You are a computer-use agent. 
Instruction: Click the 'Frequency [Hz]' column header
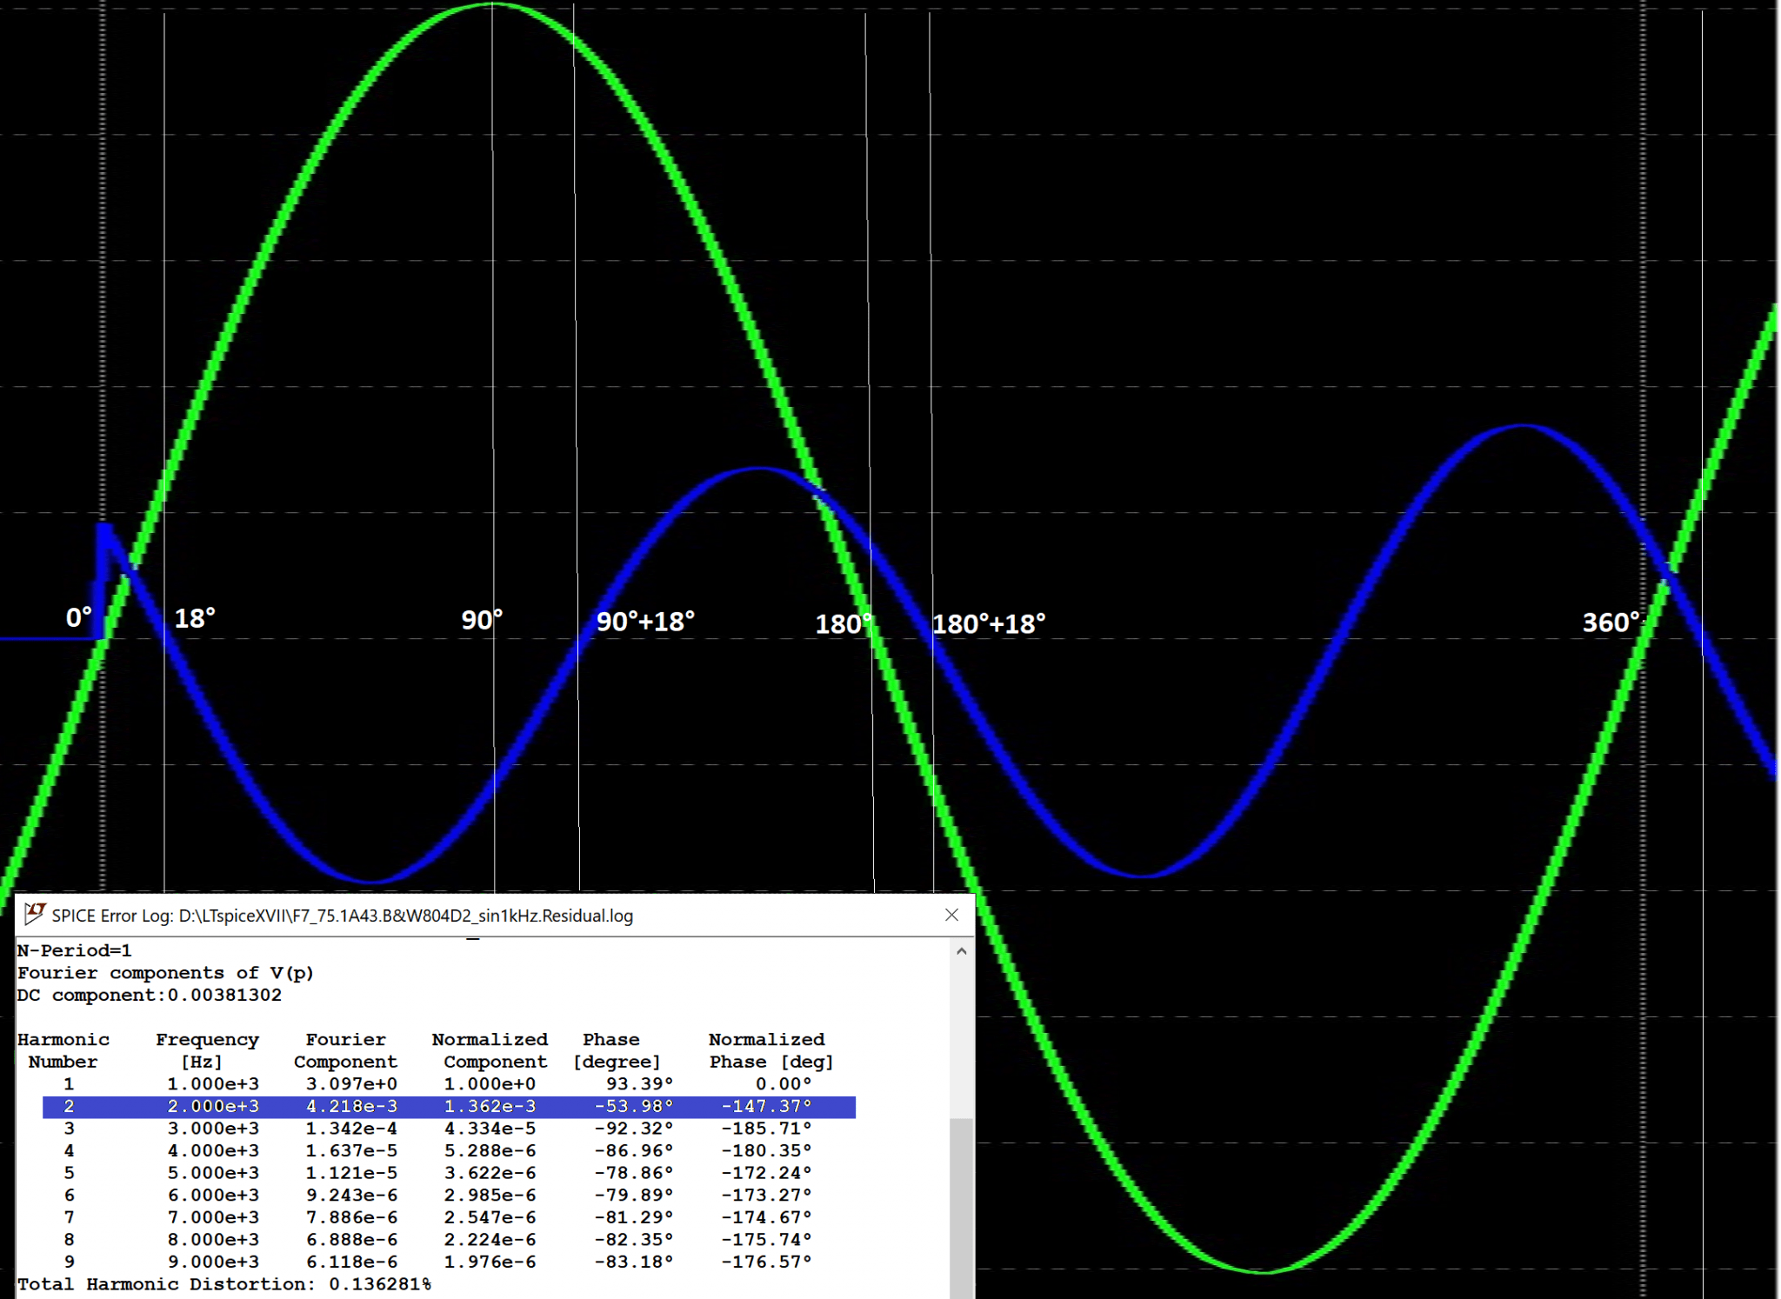[x=207, y=1050]
